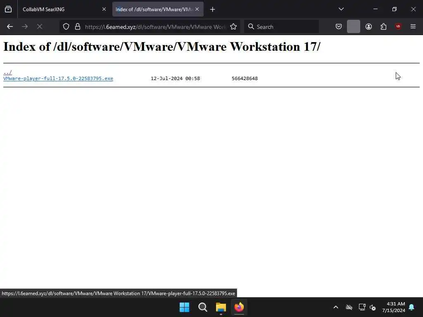
Task: Close the Firefox window
Action: (x=413, y=9)
